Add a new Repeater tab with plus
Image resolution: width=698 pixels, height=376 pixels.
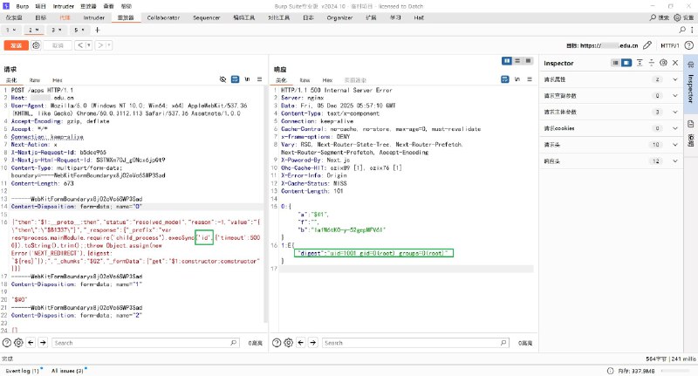(97, 30)
